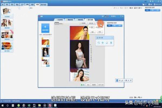
Task: Click the big plus add-multiple-images button
Action: (45, 29)
